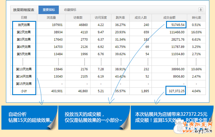The image size is (215, 137).
Task: Select the 第13天效果 row label
Action: 24,69
